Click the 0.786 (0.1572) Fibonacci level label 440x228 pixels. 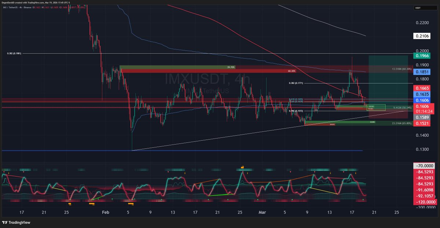click(296, 111)
